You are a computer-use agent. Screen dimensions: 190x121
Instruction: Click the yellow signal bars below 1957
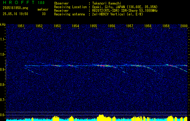click(x=139, y=118)
